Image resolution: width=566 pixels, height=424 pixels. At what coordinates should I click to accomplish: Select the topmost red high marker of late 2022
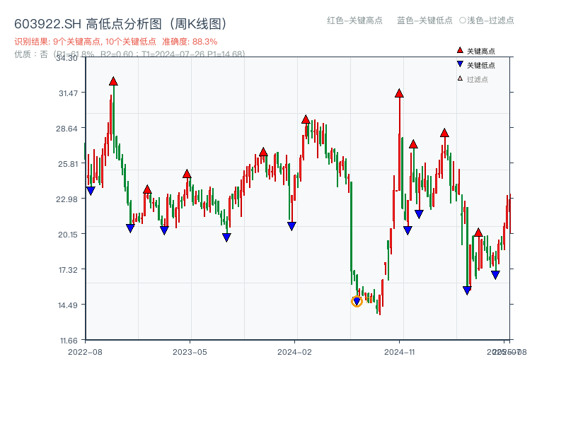pos(113,81)
